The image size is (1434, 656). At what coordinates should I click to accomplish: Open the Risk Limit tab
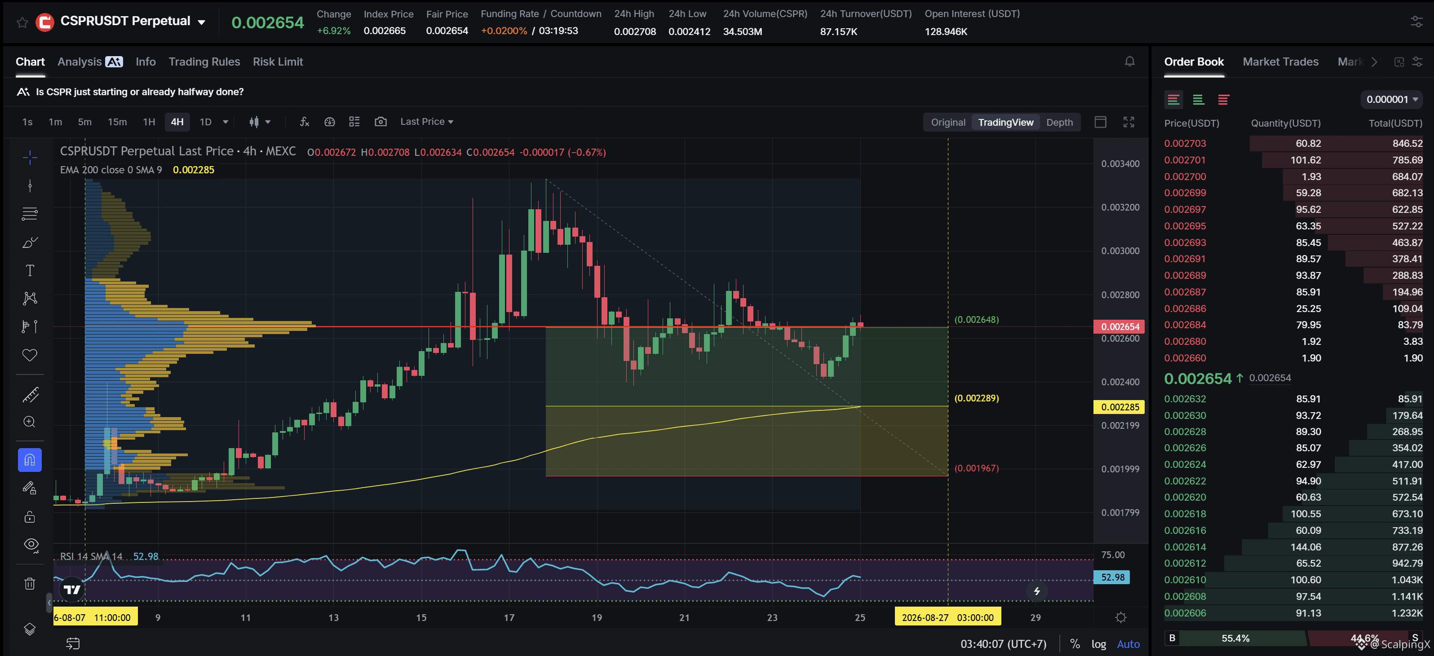click(278, 62)
